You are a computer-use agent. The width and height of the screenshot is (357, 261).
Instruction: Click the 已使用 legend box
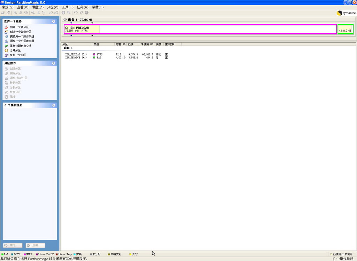click(x=331, y=254)
